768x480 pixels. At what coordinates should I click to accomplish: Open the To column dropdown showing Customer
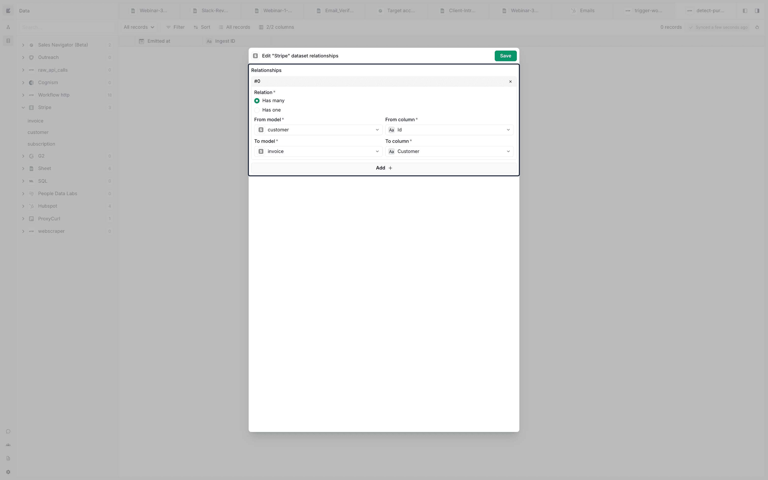point(449,151)
